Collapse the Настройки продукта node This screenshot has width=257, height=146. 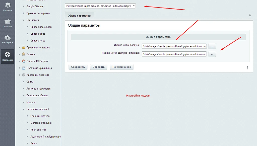pos(19,75)
